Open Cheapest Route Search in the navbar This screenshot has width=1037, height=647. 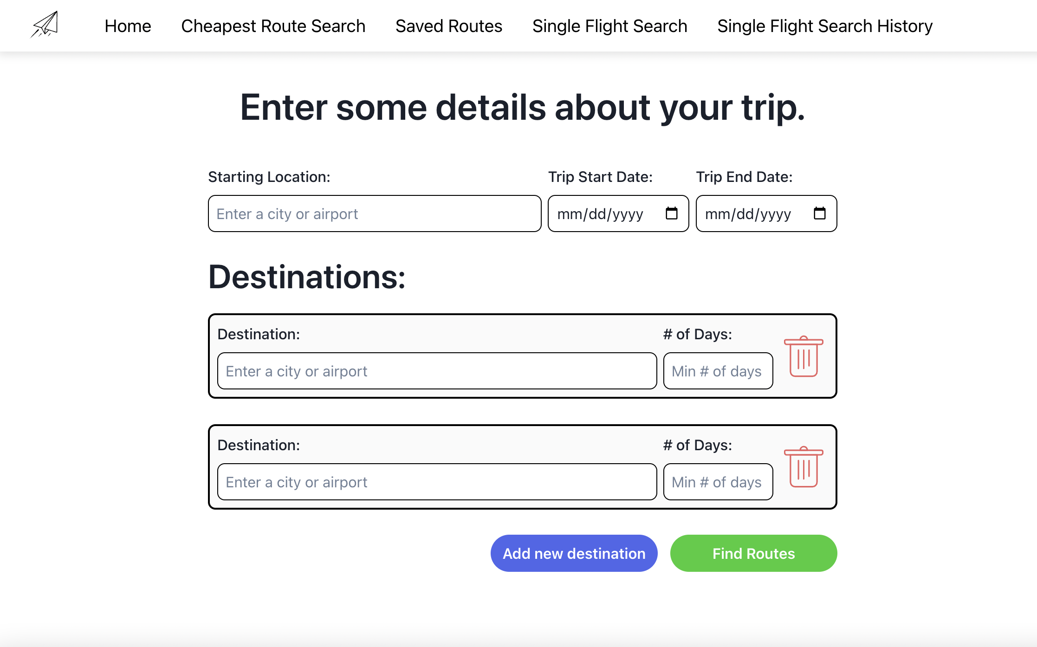(x=273, y=26)
